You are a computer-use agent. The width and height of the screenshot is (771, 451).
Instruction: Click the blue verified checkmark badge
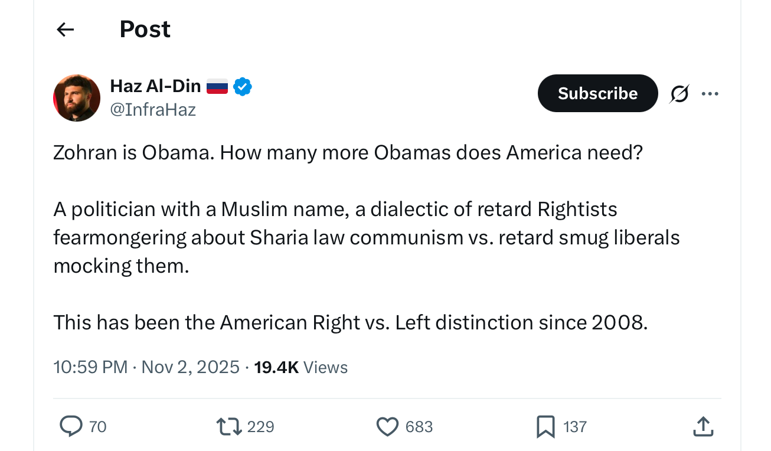pyautogui.click(x=243, y=87)
